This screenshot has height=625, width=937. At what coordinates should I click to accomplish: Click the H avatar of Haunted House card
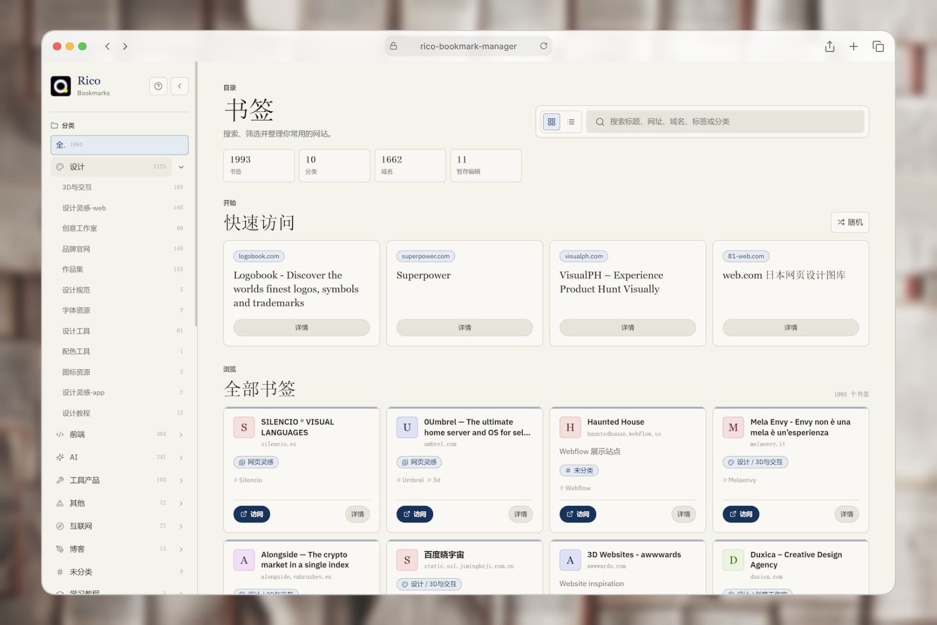coord(570,427)
